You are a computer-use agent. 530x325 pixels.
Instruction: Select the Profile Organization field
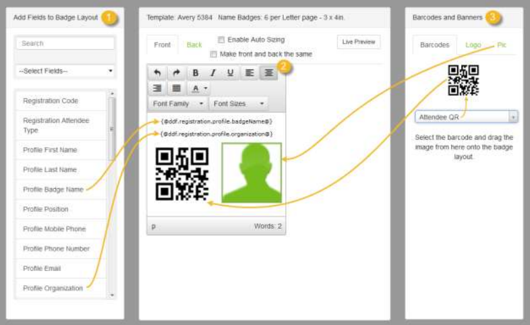pyautogui.click(x=61, y=288)
